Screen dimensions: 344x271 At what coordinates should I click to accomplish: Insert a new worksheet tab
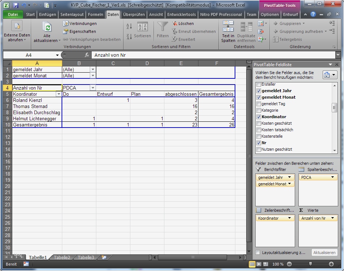[104, 257]
